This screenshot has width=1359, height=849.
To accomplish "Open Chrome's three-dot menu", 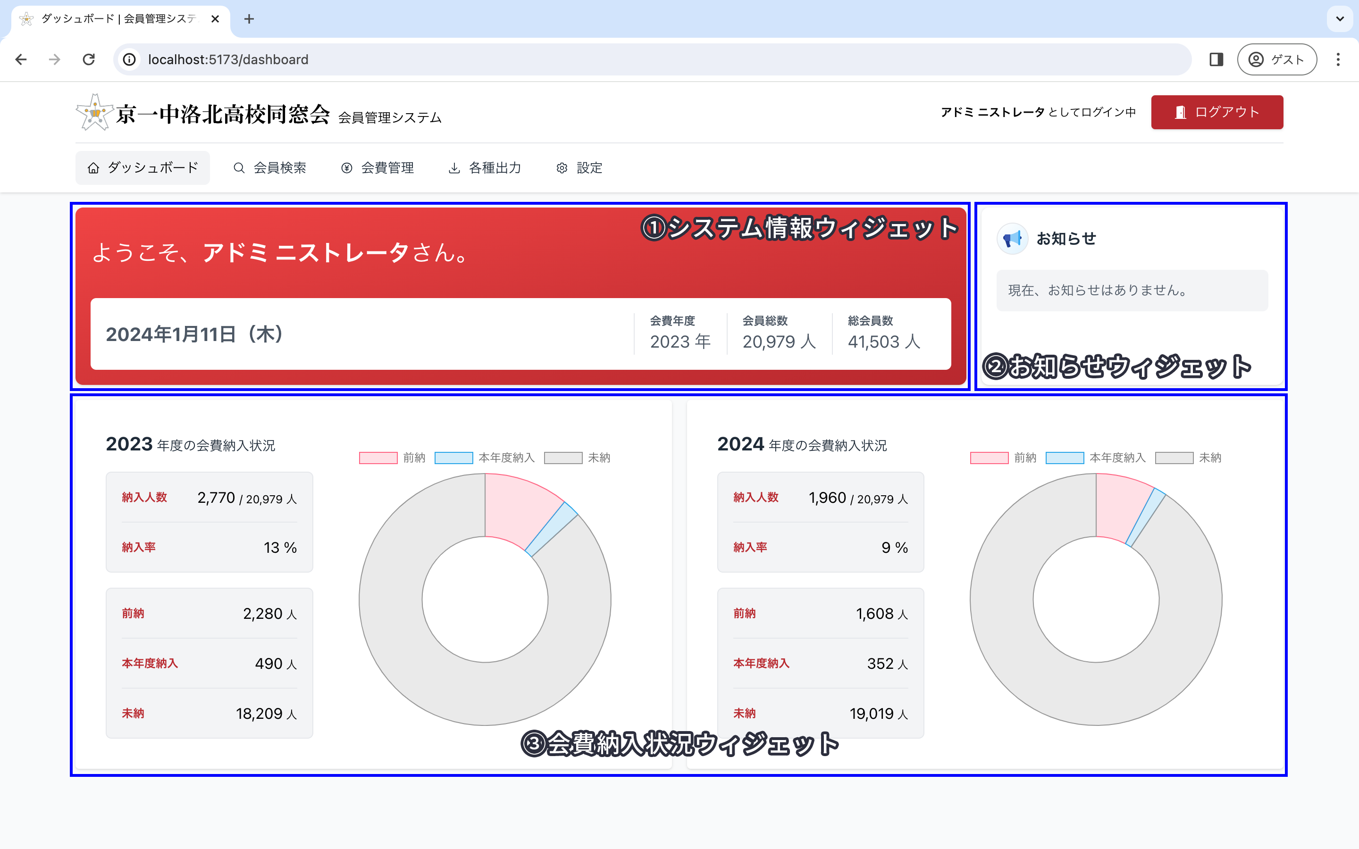I will pos(1338,59).
